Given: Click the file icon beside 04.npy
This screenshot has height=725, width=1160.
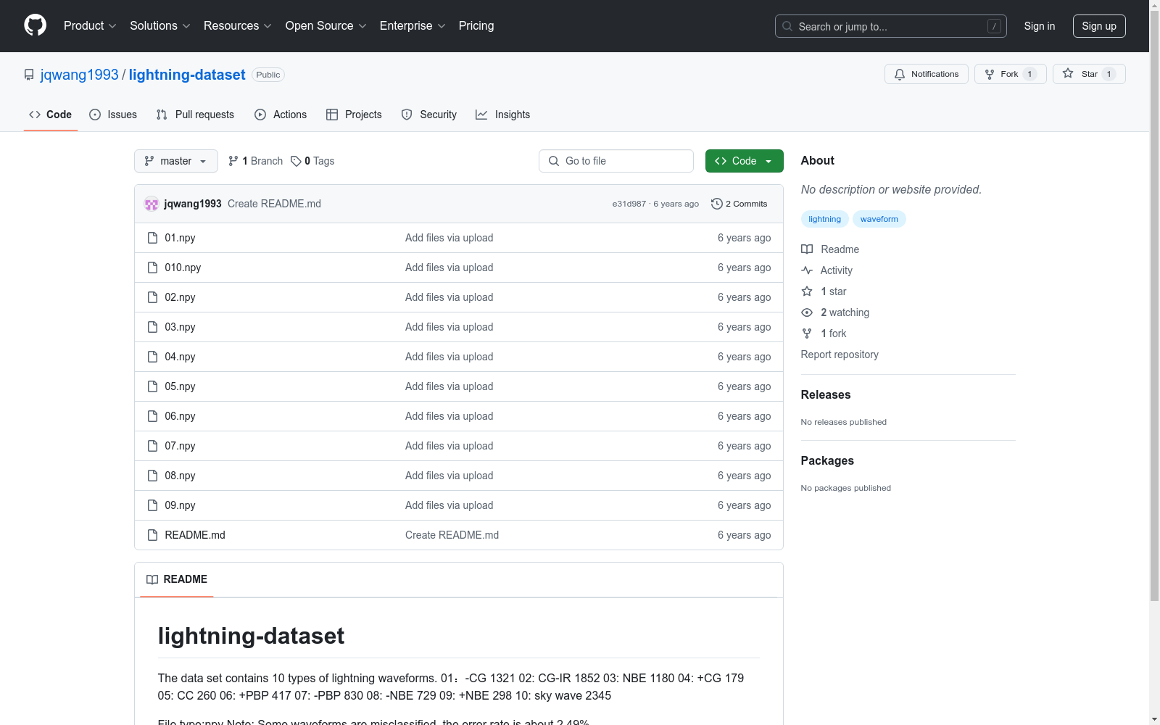Looking at the screenshot, I should tap(152, 357).
